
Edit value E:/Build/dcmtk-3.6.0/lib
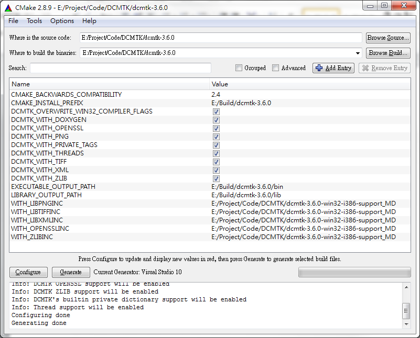(x=246, y=195)
